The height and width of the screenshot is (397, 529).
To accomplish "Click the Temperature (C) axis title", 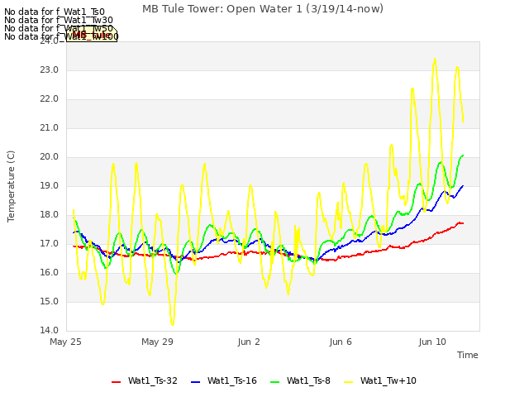I will (x=11, y=186).
